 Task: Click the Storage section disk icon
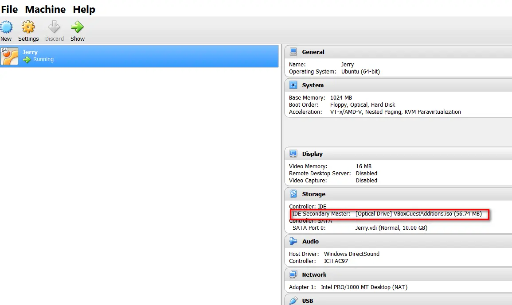[x=293, y=194]
